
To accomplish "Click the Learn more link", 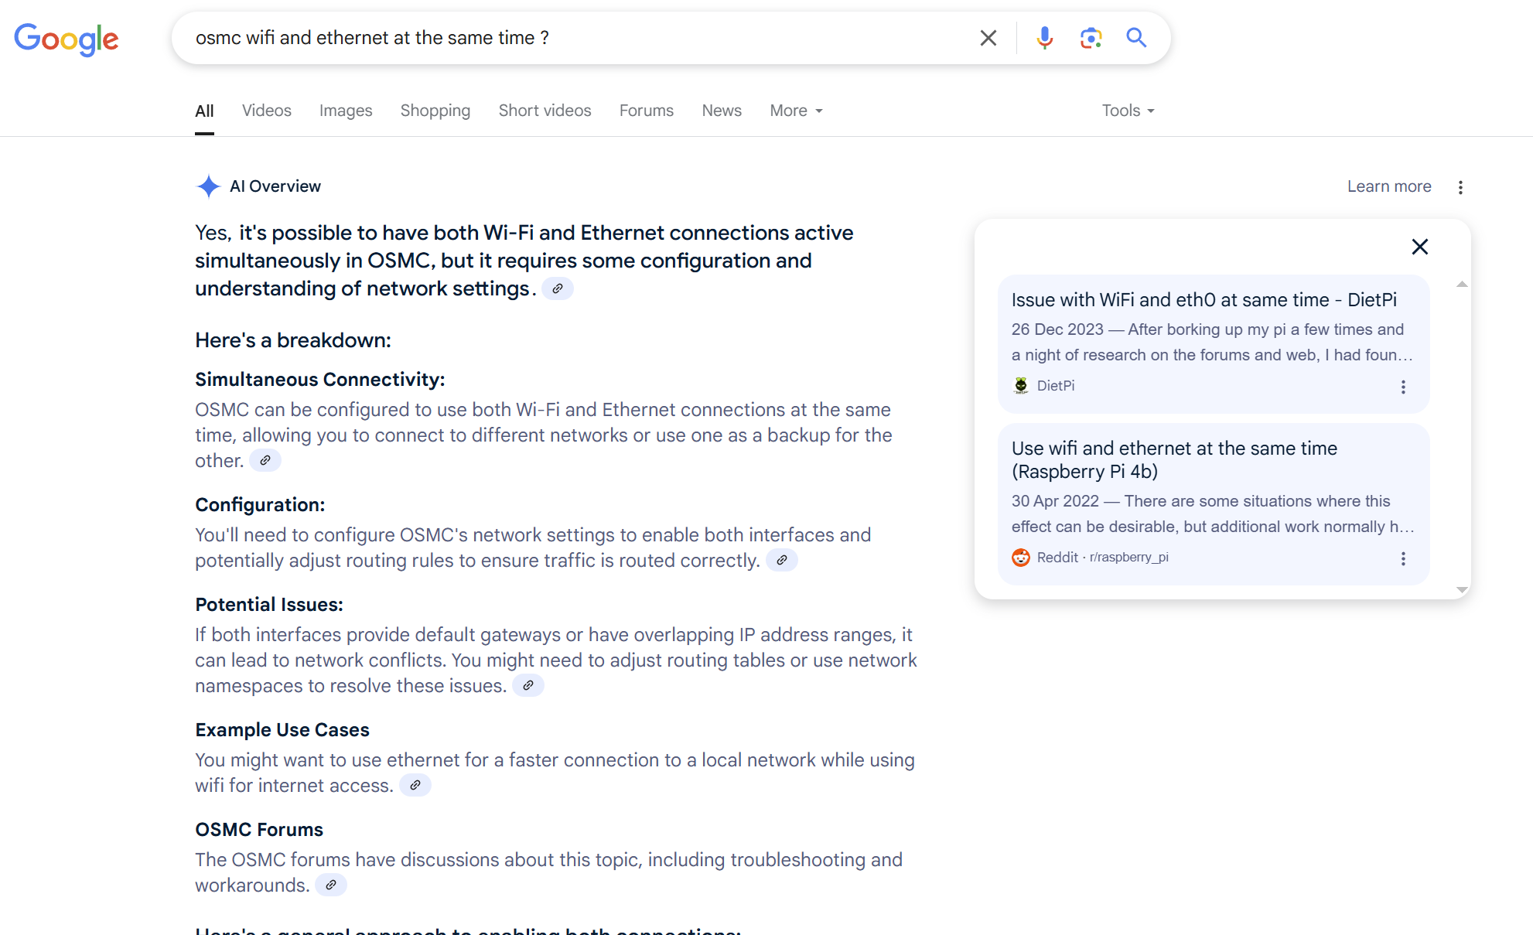I will (x=1388, y=186).
